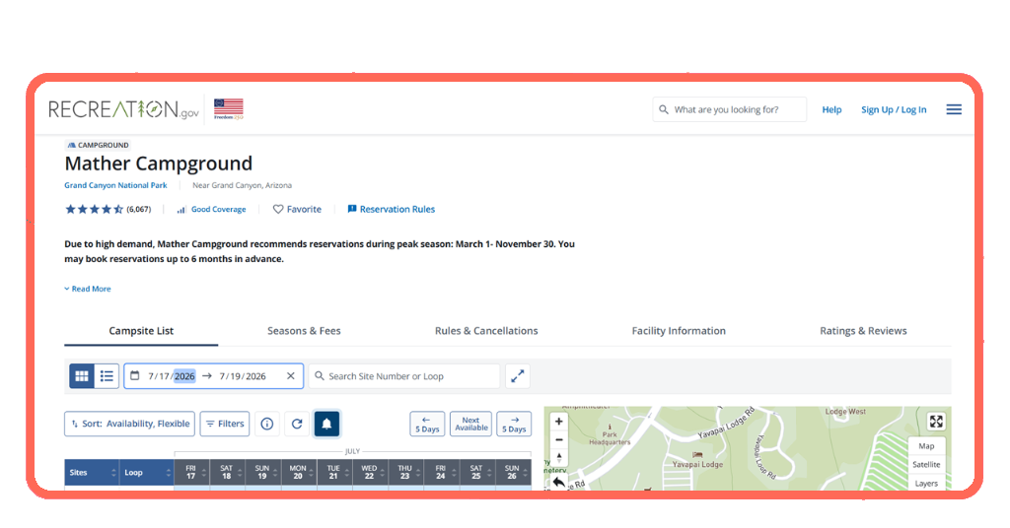Go to the Ratings & Reviews tab
The width and height of the screenshot is (1010, 528).
(863, 331)
